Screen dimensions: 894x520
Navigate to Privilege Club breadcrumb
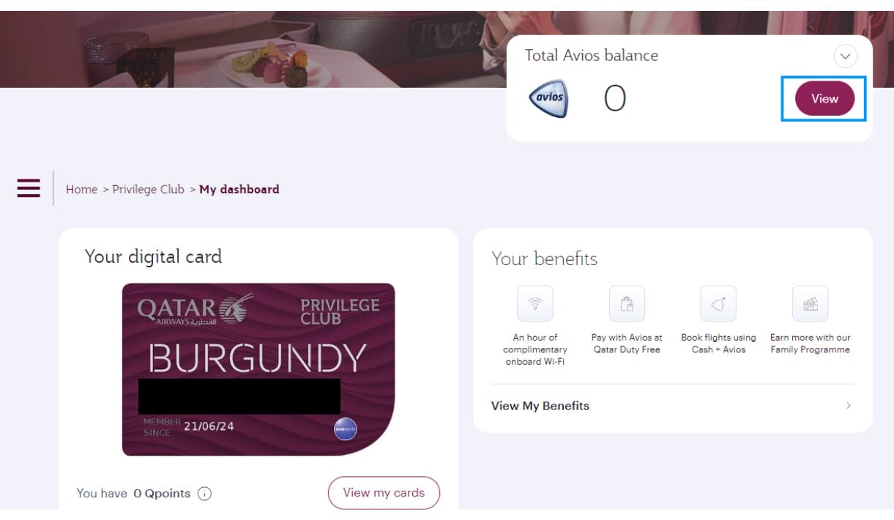point(148,189)
